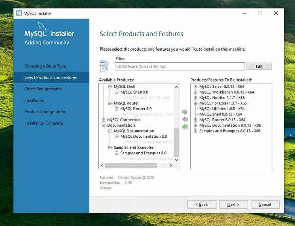The width and height of the screenshot is (295, 226).
Task: Select MySQL Shell 8.0 in Available Products
Action: [134, 92]
